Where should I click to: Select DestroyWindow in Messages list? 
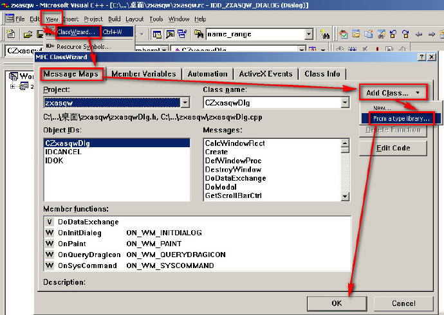pyautogui.click(x=273, y=169)
